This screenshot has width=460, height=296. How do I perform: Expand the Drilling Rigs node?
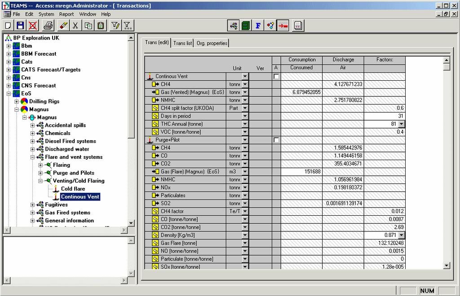pyautogui.click(x=17, y=102)
